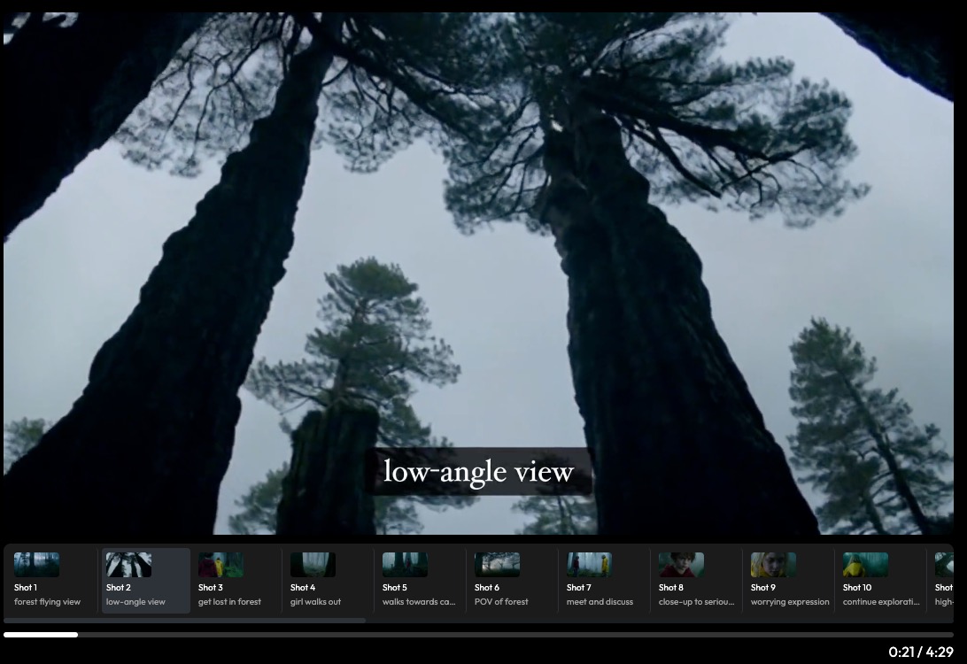Viewport: 967px width, 664px height.
Task: Select the partially visible last shot card
Action: coord(943,581)
